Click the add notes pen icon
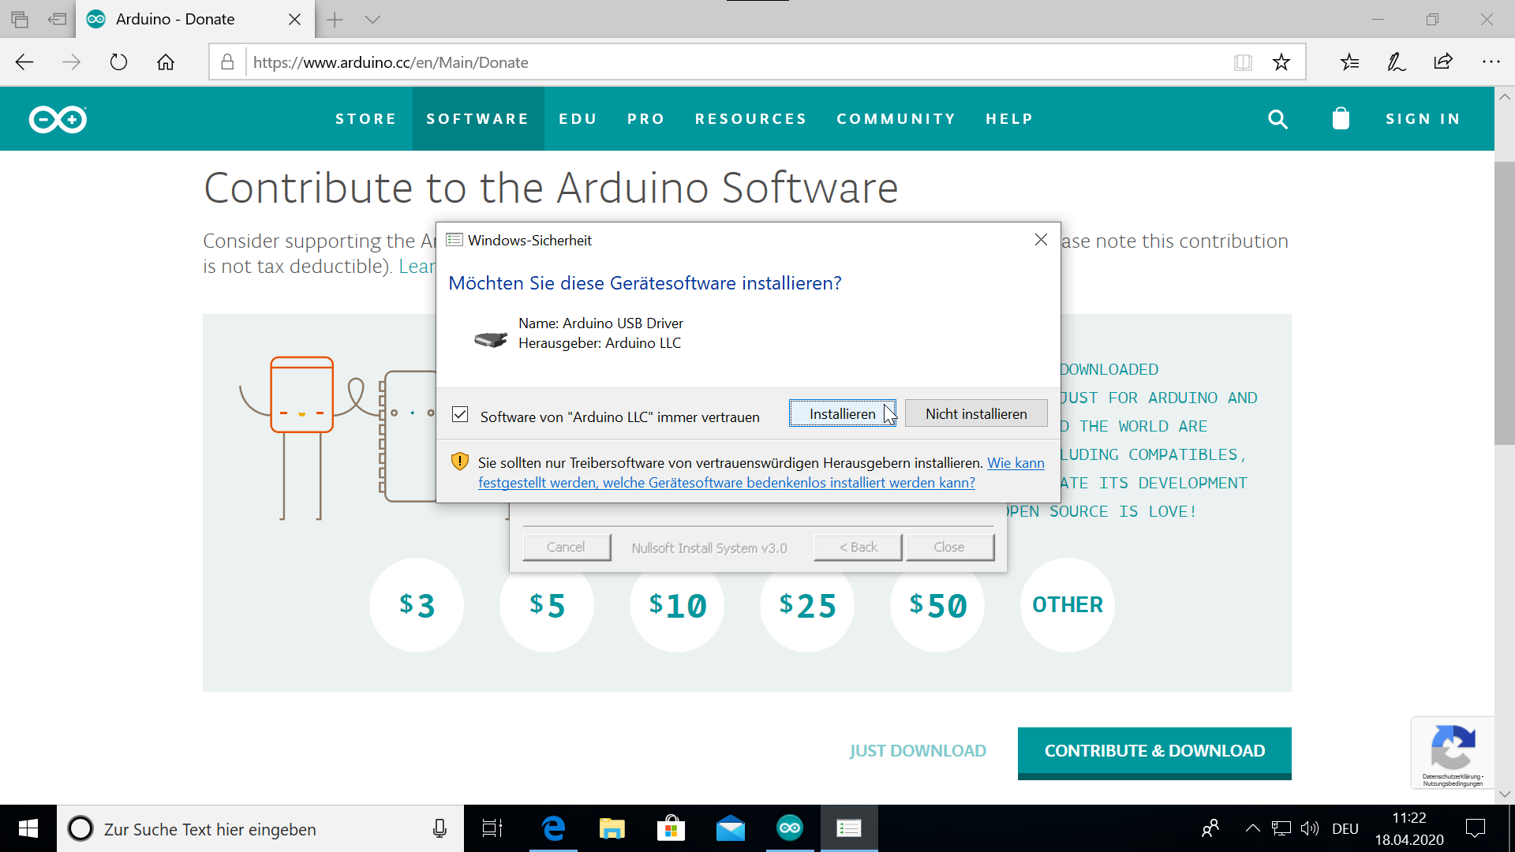The height and width of the screenshot is (852, 1515). pyautogui.click(x=1397, y=62)
